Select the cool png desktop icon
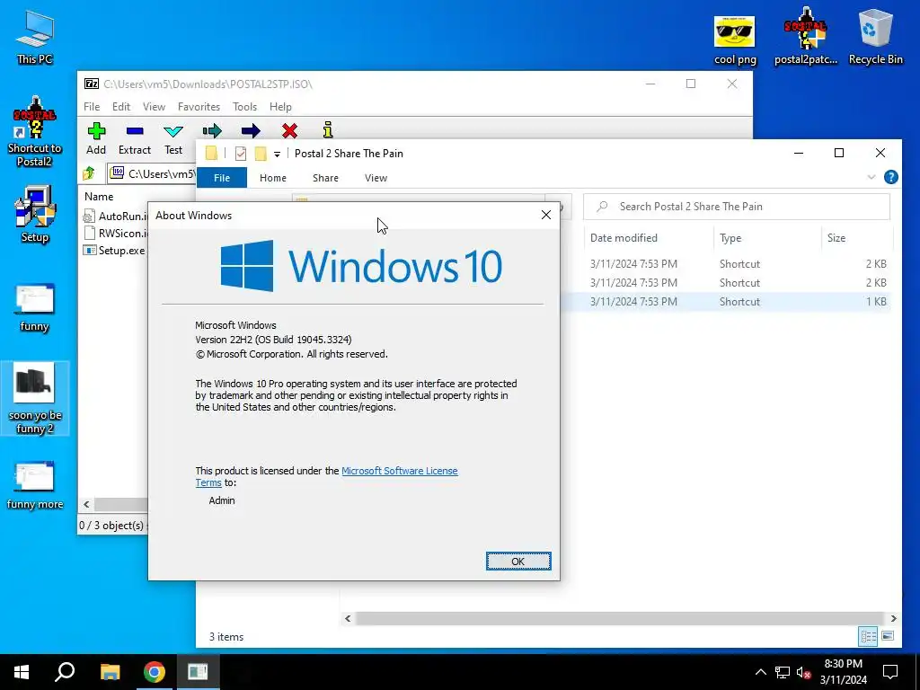 (735, 40)
